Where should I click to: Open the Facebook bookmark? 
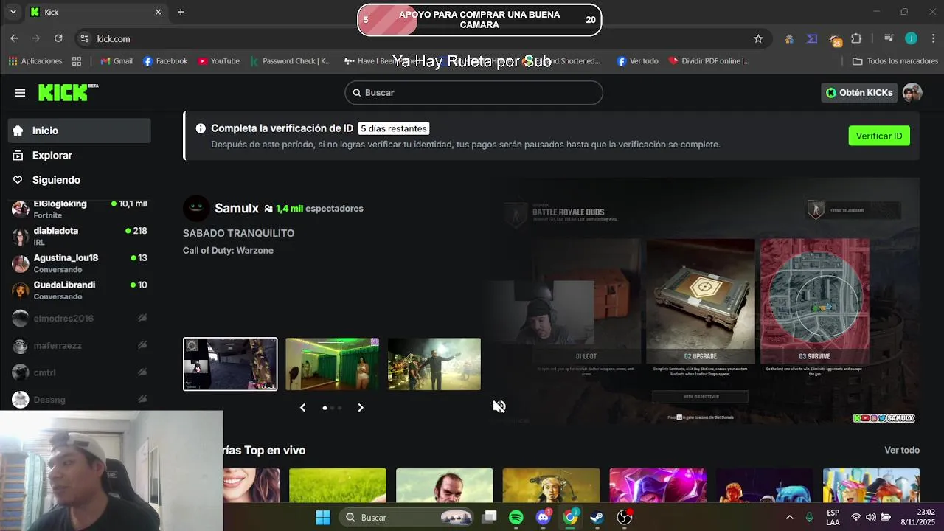[x=165, y=61]
